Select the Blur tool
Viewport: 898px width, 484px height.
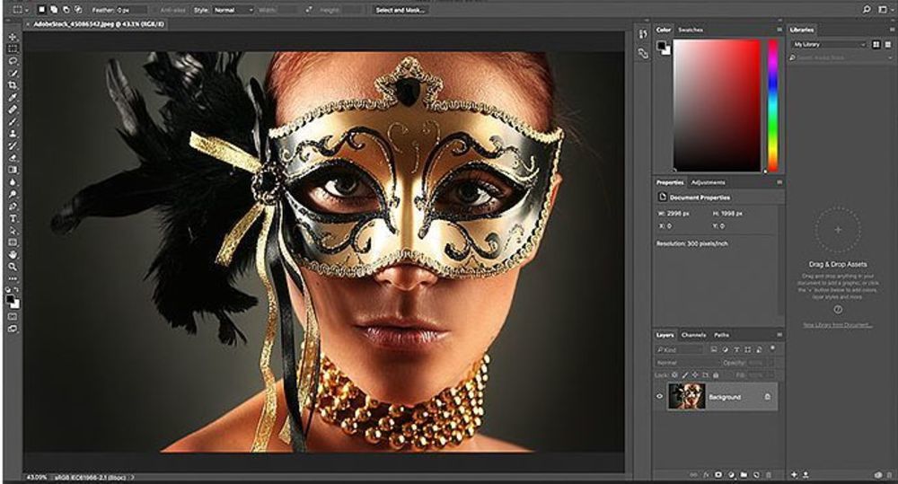[13, 182]
